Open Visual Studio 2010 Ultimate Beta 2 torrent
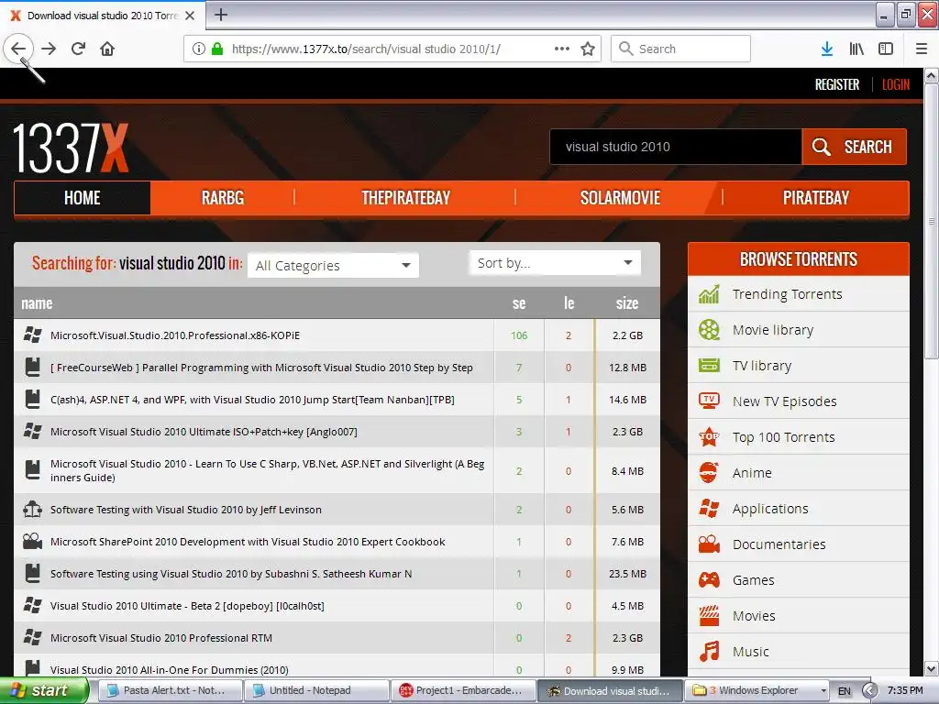This screenshot has width=939, height=704. tap(187, 606)
